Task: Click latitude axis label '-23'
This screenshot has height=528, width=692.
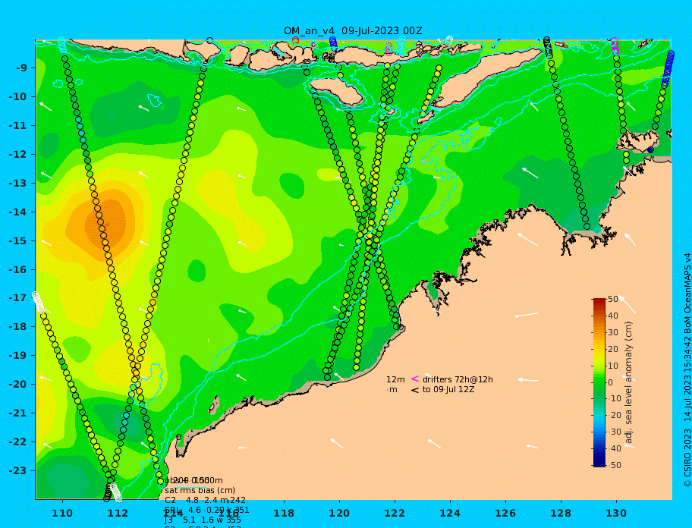Action: click(x=17, y=470)
